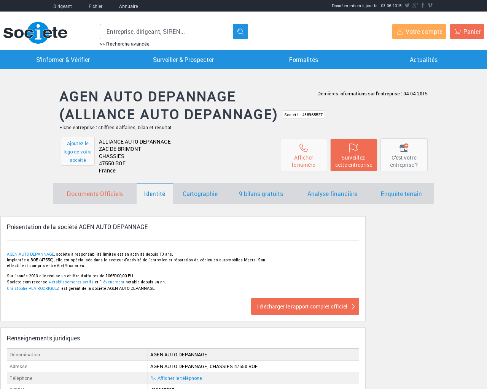
Task: Click Télécharger le rapport complet officiel
Action: (305, 307)
